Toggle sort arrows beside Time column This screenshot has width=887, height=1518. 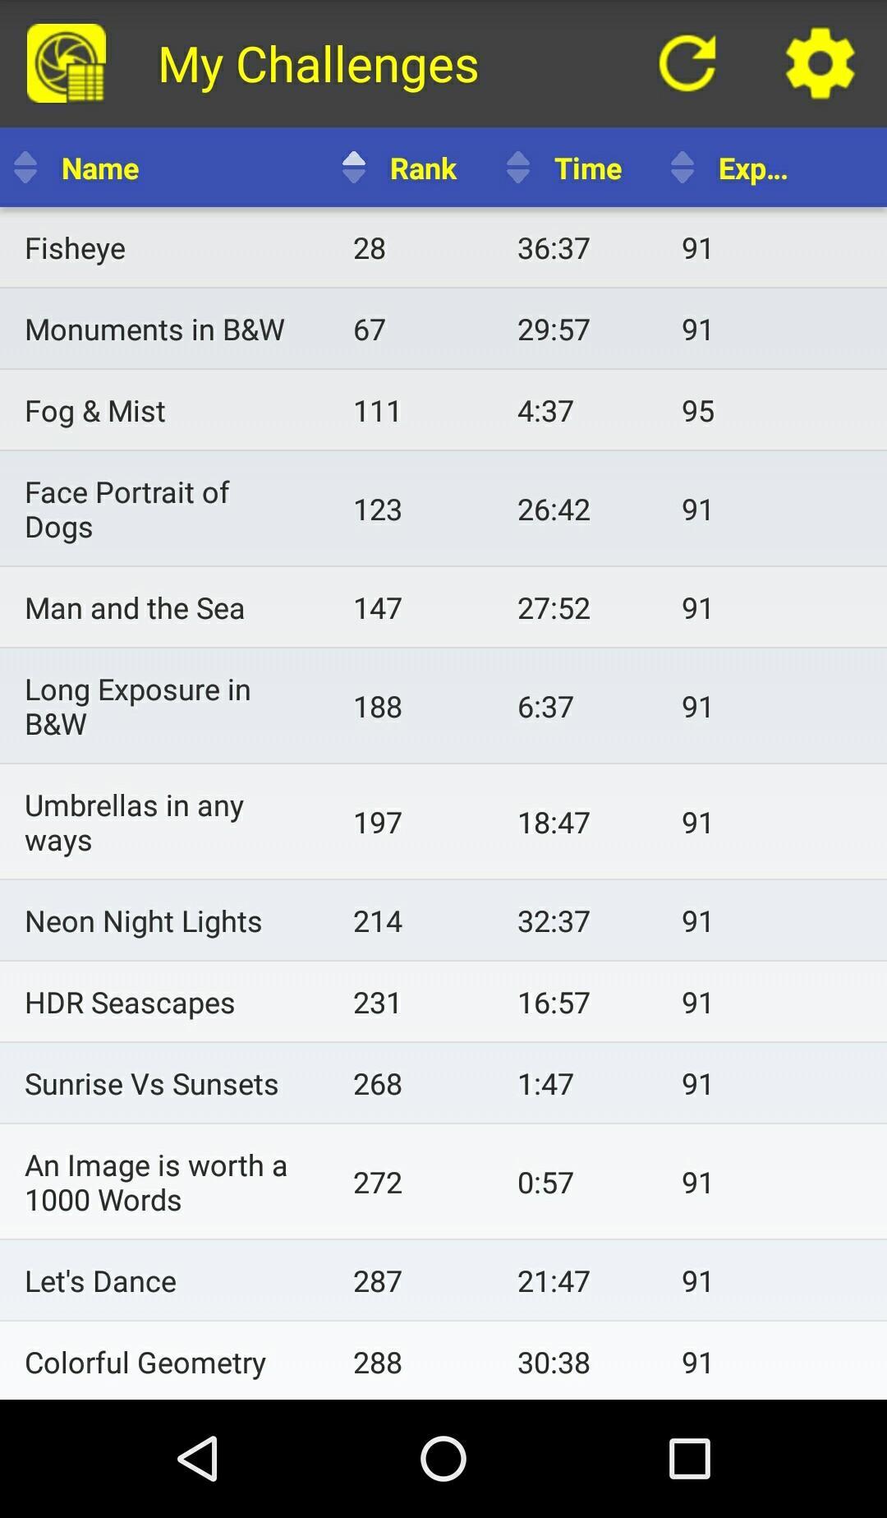point(518,168)
